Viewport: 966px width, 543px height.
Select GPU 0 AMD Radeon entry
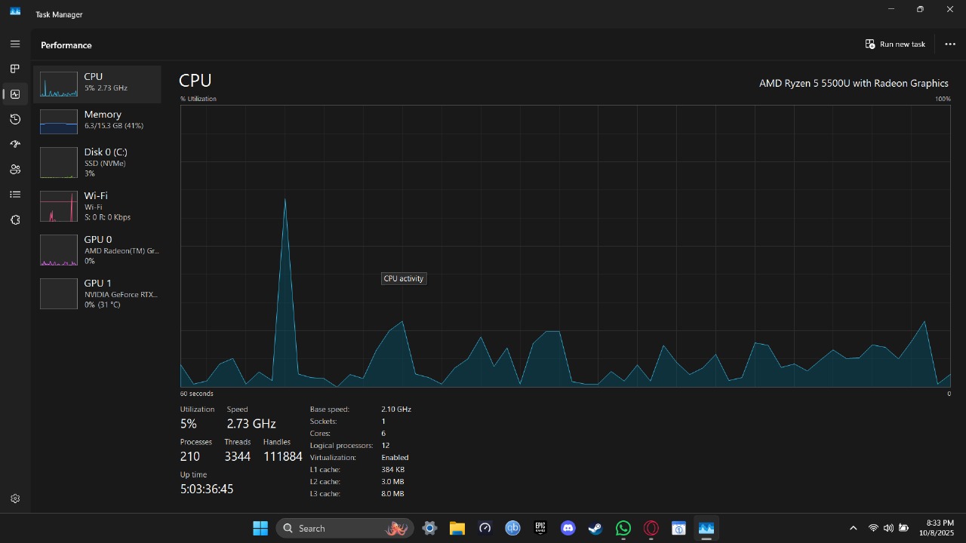click(x=97, y=250)
